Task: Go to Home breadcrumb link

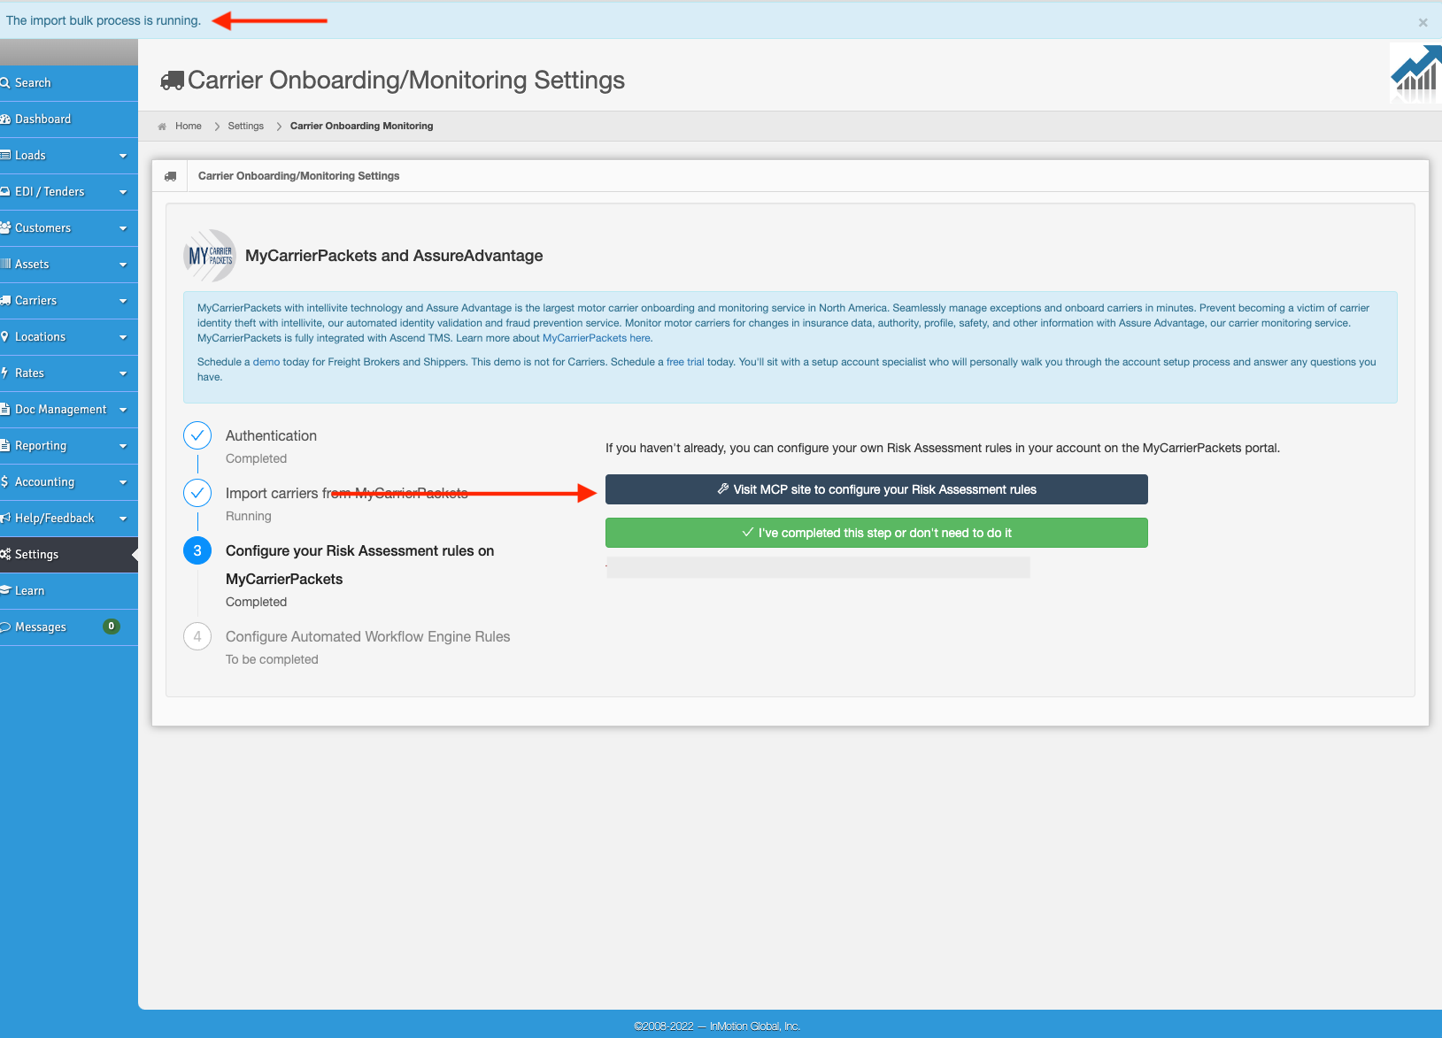Action: pyautogui.click(x=189, y=127)
